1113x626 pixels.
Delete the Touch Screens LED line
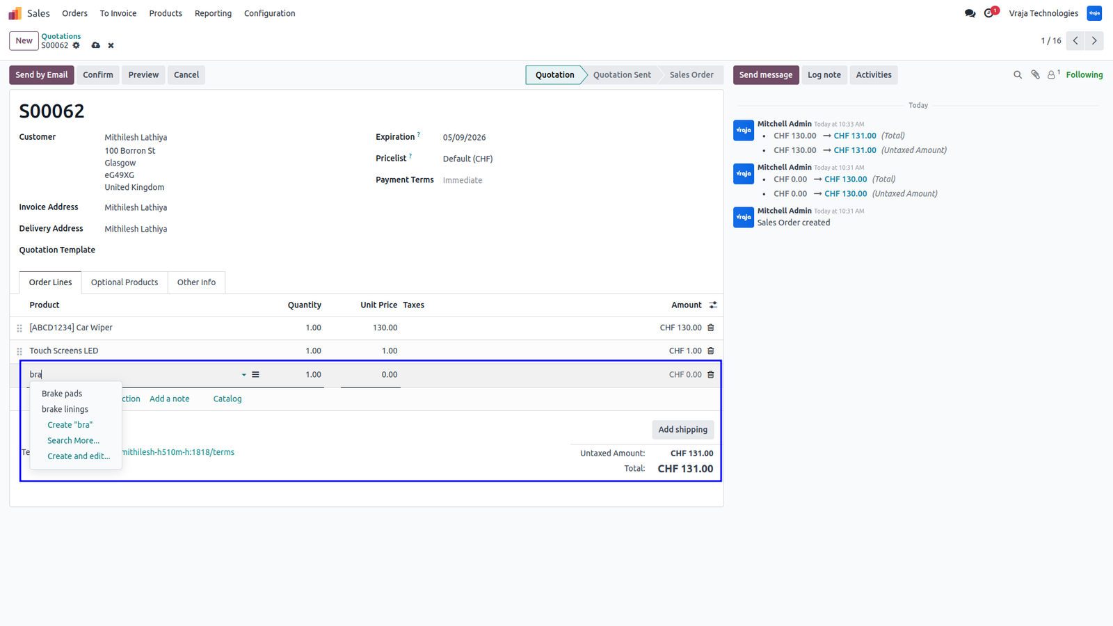[711, 351]
